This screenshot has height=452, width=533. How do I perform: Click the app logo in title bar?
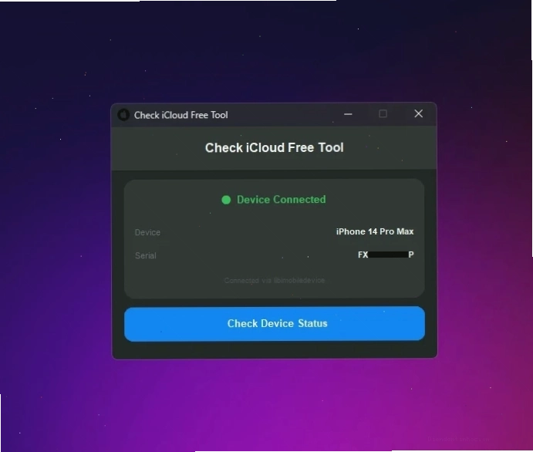[123, 115]
